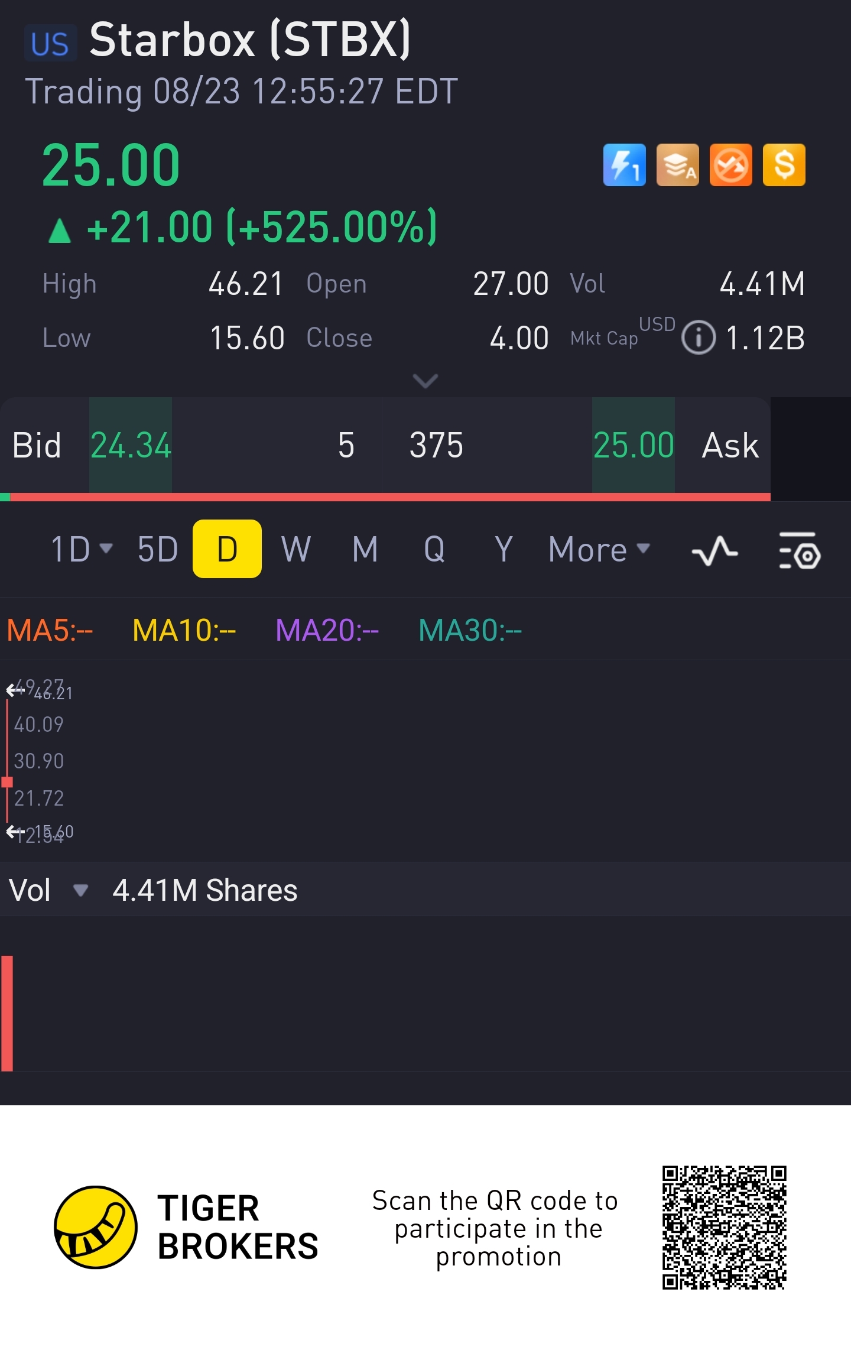The width and height of the screenshot is (851, 1350).
Task: Open chart settings gear icon
Action: [x=800, y=550]
